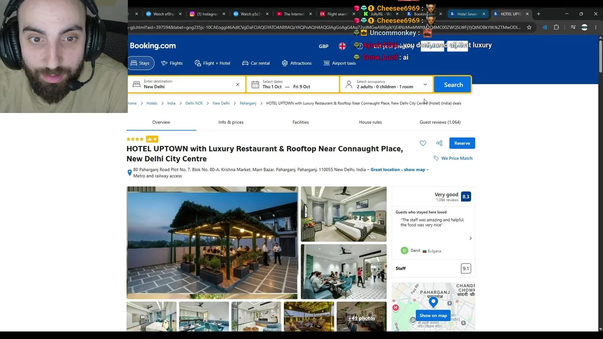The width and height of the screenshot is (603, 339).
Task: Click the browser profile avatar icon
Action: [584, 27]
